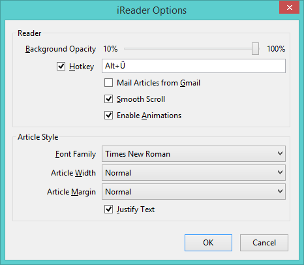Toggle the Hotkey checkbox

click(x=61, y=66)
